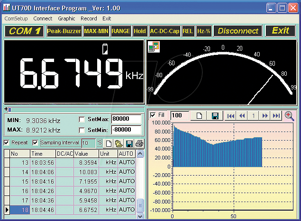This screenshot has width=301, height=221.
Task: Create a new record table file
Action: [x=109, y=143]
